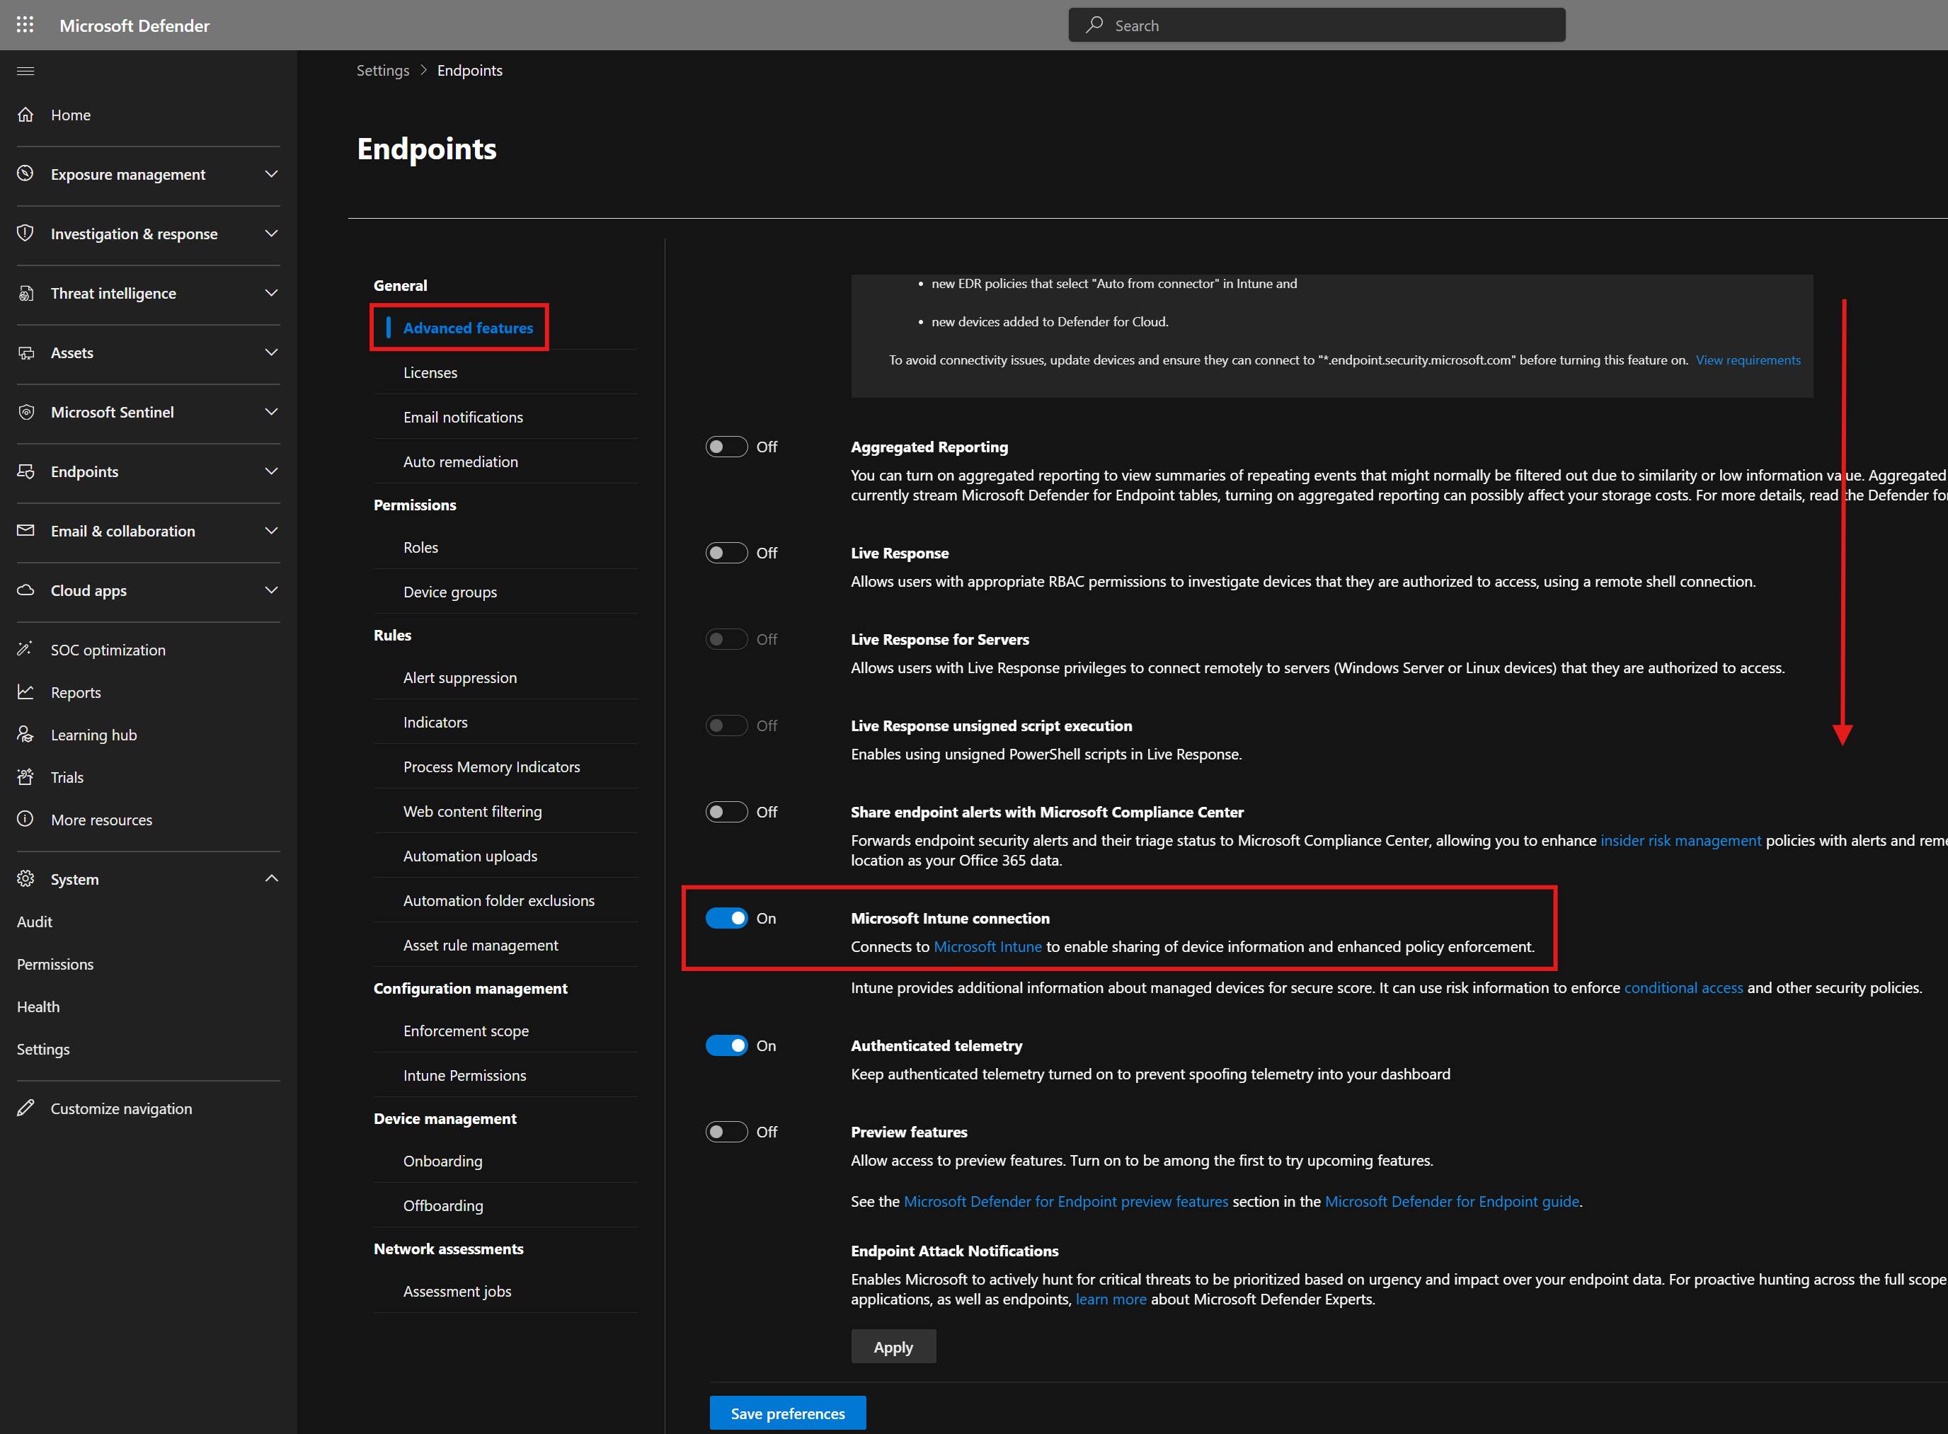This screenshot has height=1434, width=1948.
Task: Click the Exposure management icon
Action: coord(25,173)
